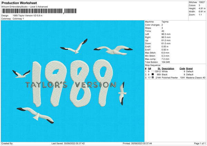Screen dimensions: 207x146
Task: Click the Polished Pewter color swatch
Action: pyautogui.click(x=152, y=77)
